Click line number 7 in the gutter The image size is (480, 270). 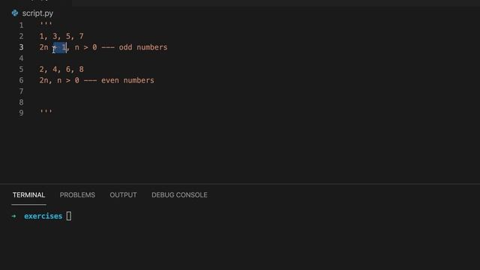tap(21, 91)
